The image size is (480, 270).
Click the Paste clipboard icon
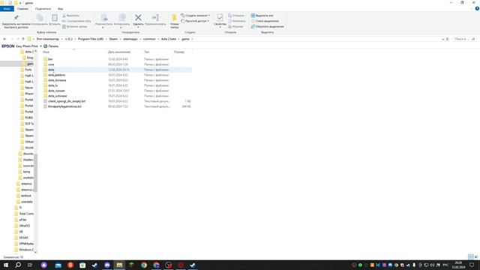click(x=55, y=18)
